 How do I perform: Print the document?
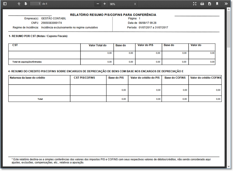click(202, 4)
